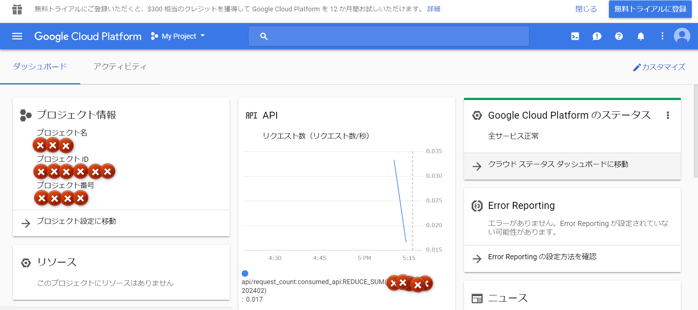Click the プロジェクト ID label

[63, 159]
